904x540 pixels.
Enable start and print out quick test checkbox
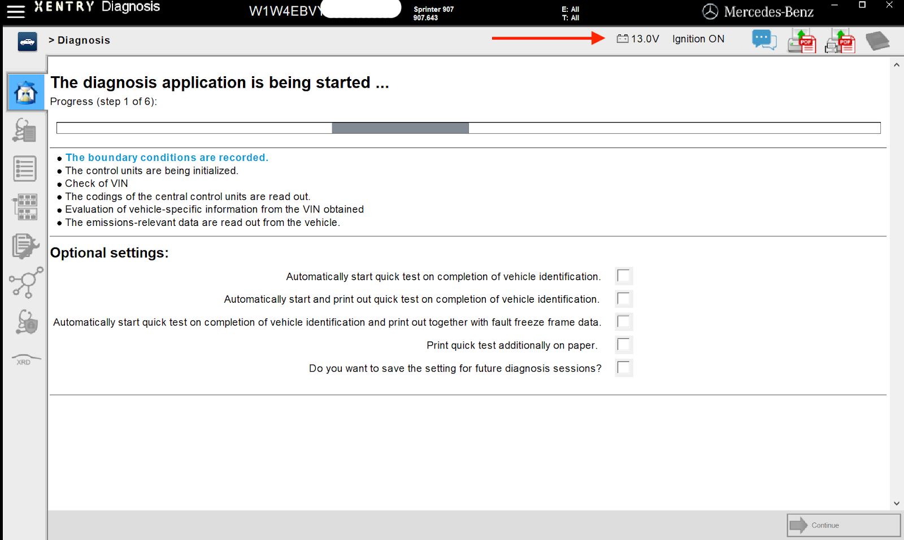[x=623, y=298]
